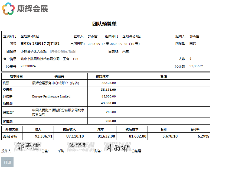Click the 毛利率 value 6.29%
This screenshot has height=176, width=232.
pyautogui.click(x=203, y=136)
